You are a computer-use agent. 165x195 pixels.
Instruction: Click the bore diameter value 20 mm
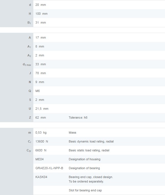tap(41, 5)
